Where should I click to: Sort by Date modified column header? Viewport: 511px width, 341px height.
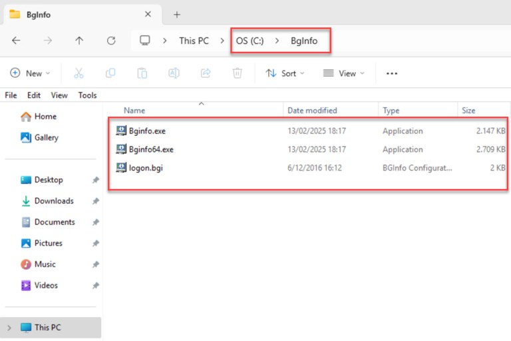[x=312, y=111]
